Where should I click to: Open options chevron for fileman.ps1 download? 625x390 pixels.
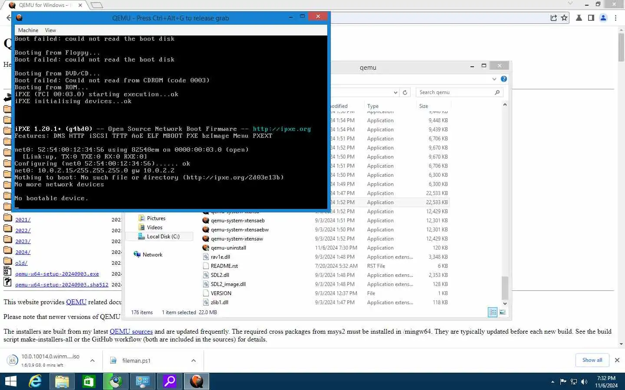point(194,361)
